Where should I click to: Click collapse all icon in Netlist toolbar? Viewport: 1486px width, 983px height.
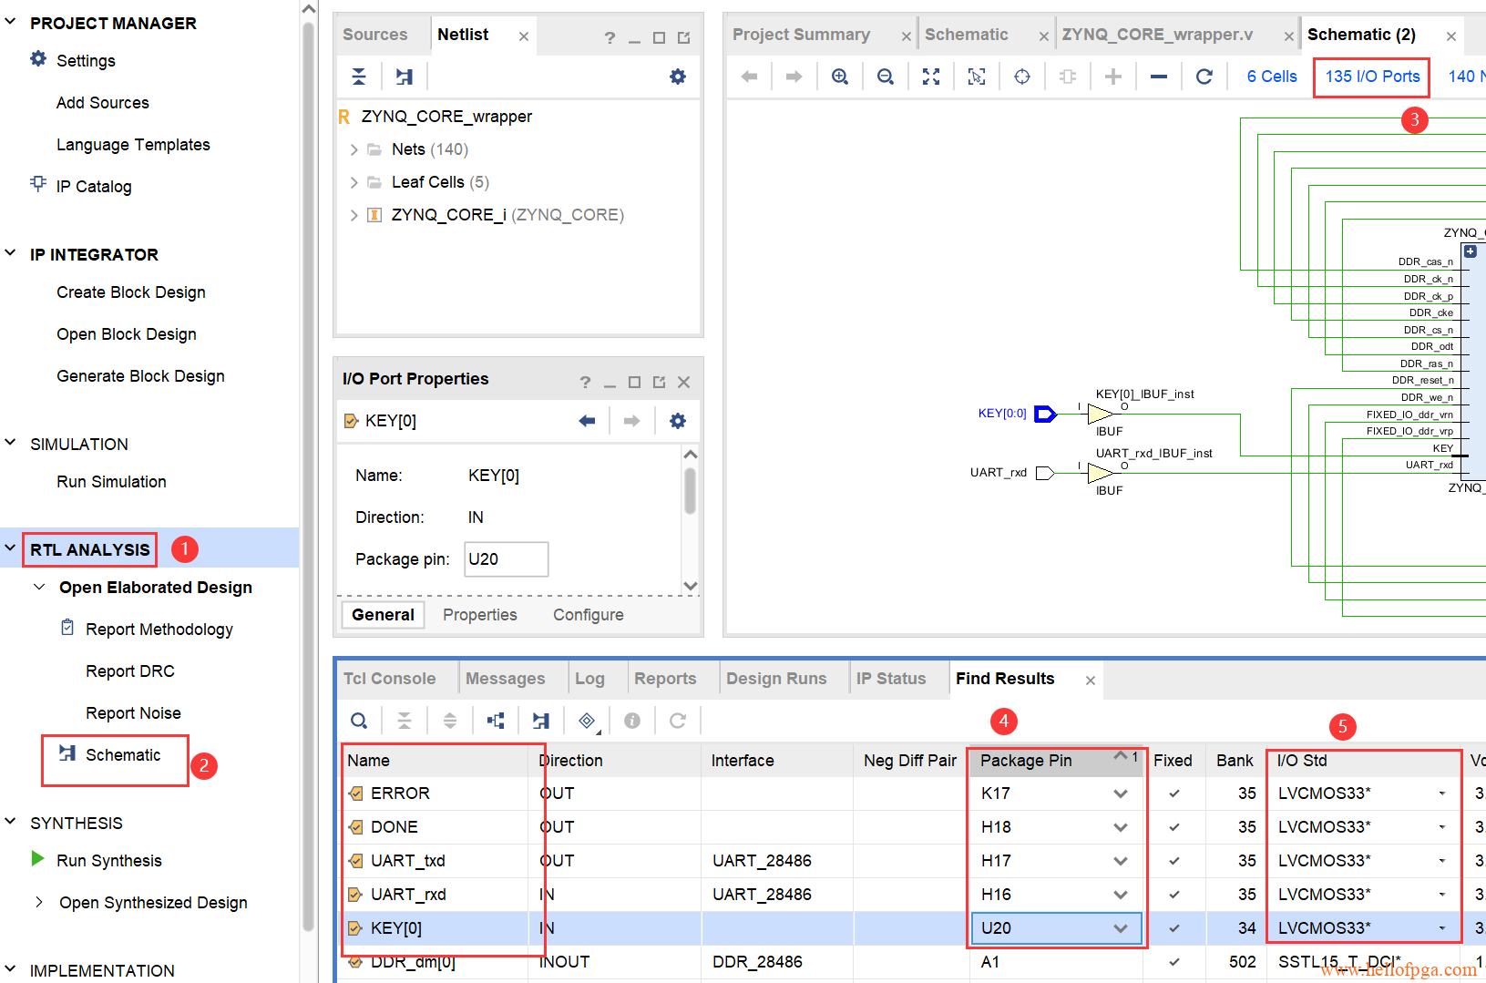359,77
